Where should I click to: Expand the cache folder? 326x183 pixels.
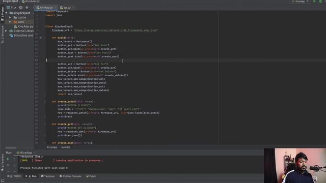10,17
